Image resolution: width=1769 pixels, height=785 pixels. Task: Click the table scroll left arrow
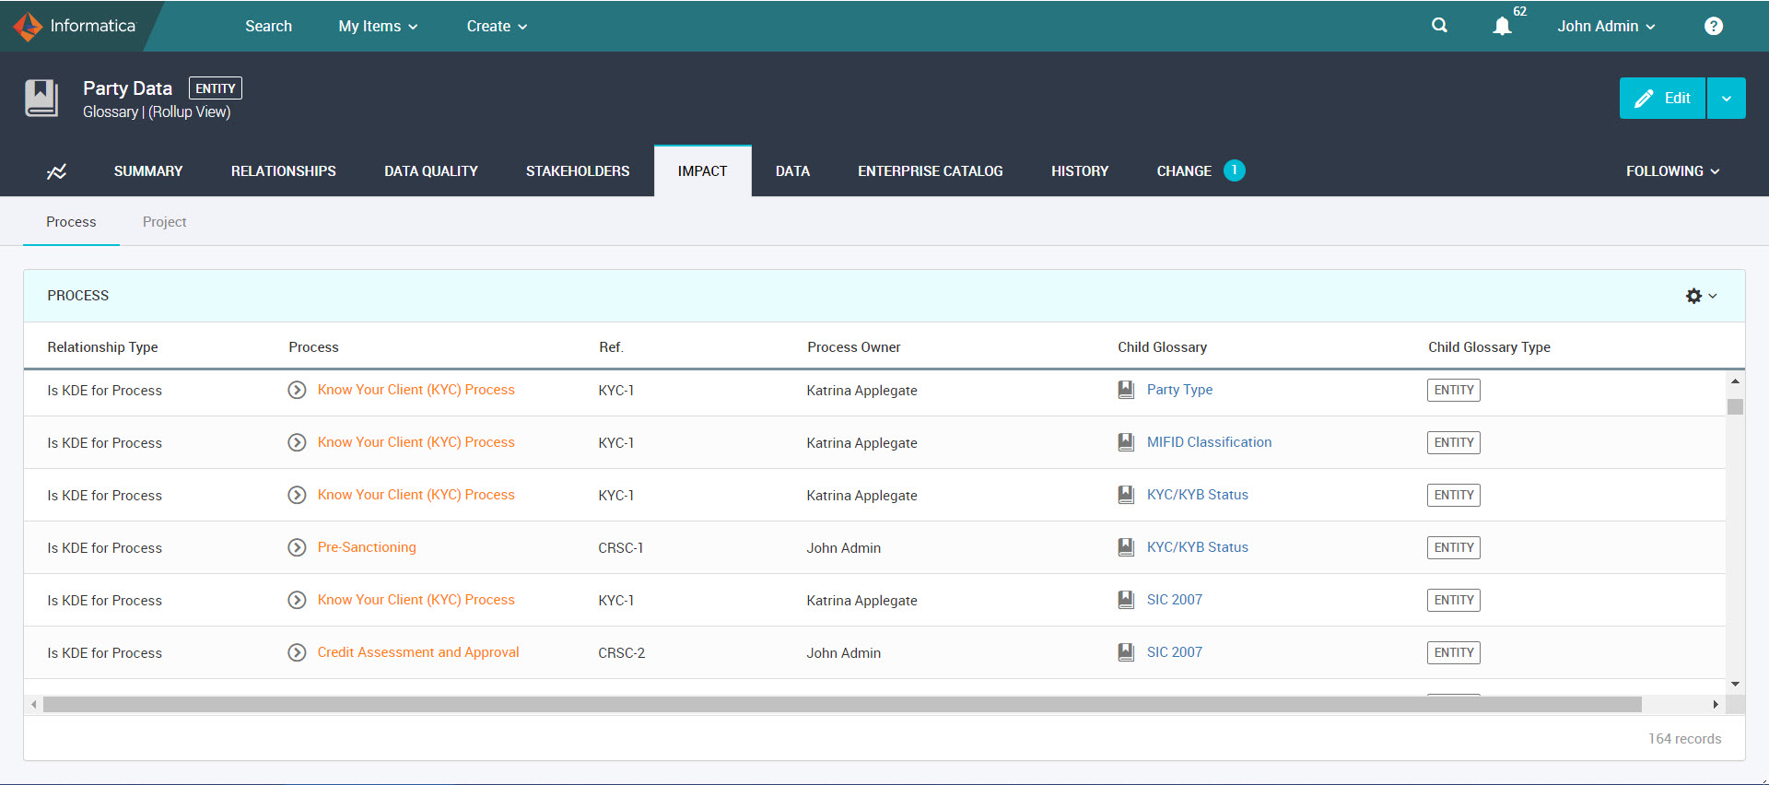click(x=34, y=705)
